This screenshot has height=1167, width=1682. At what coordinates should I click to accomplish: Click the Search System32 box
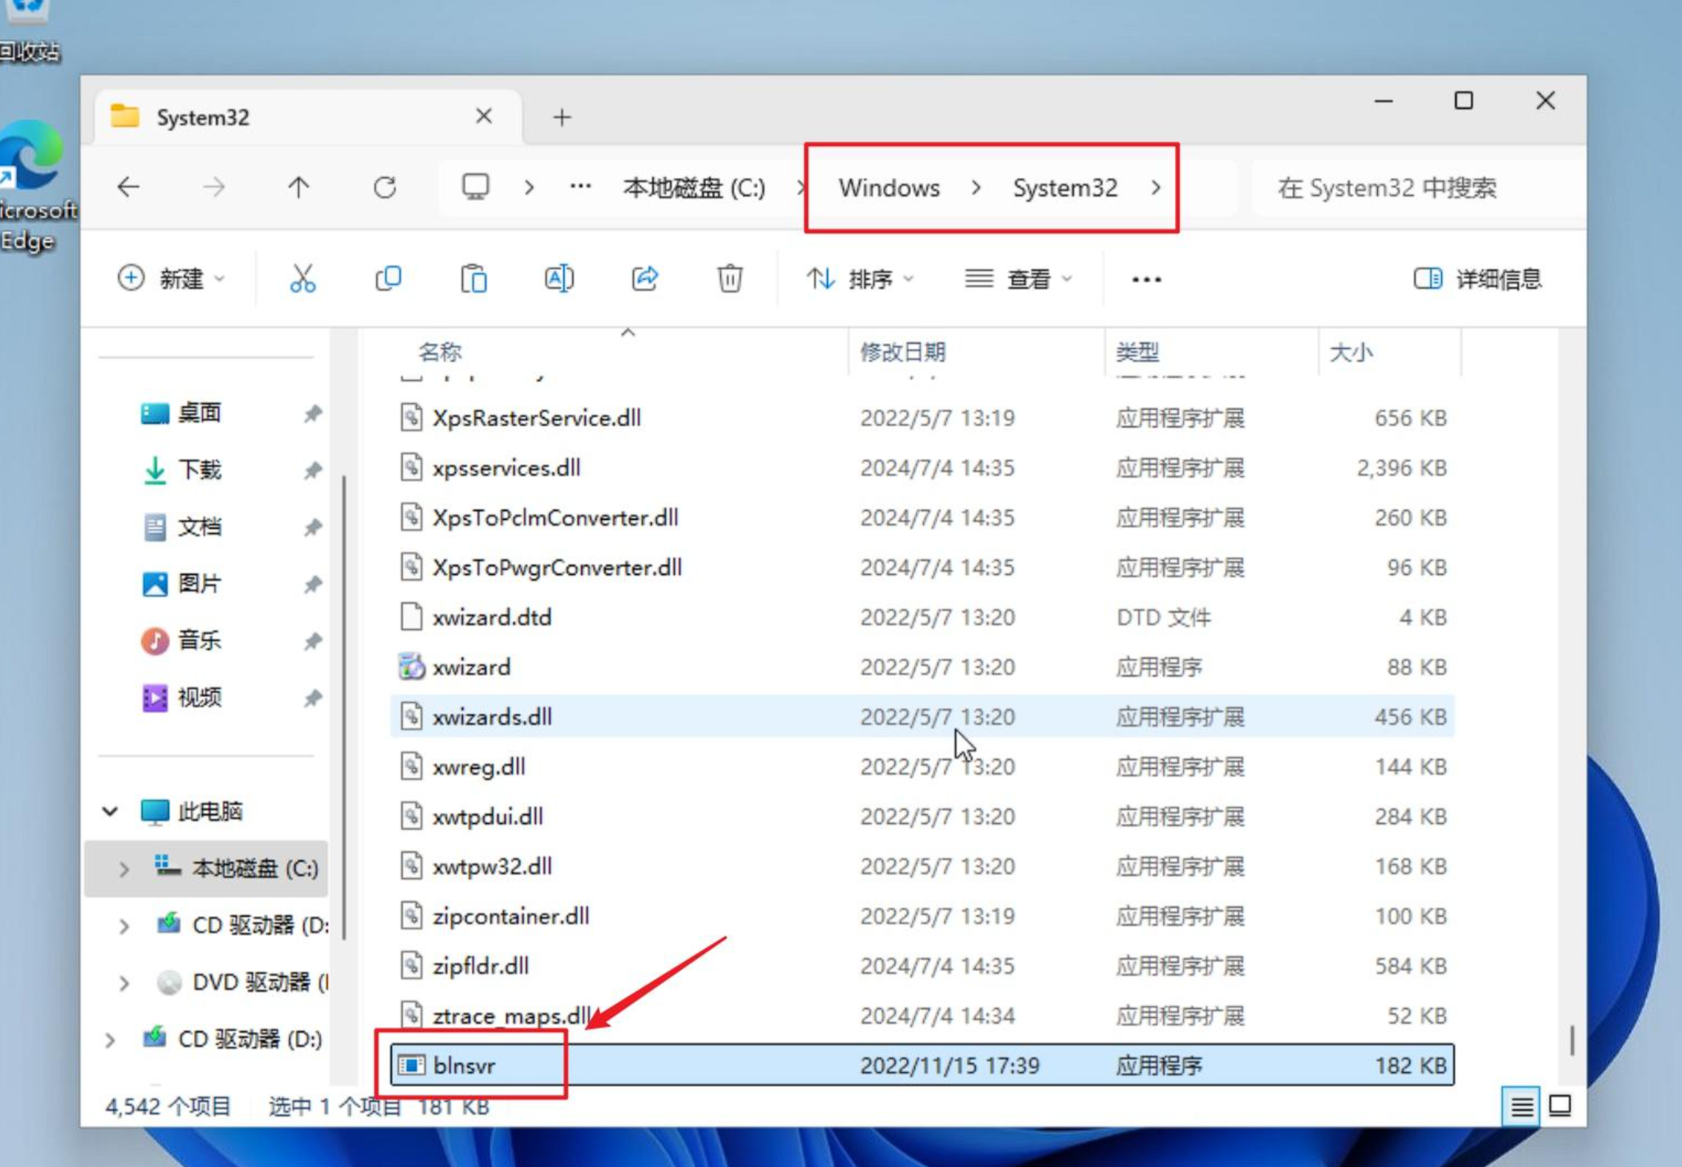(1418, 188)
